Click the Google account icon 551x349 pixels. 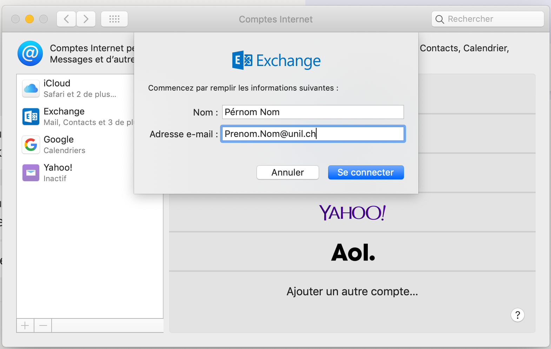pos(31,145)
